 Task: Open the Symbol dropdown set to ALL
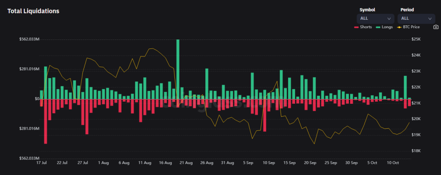(376, 18)
